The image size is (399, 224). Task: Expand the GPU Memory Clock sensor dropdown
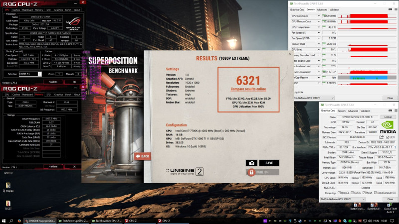319,21
